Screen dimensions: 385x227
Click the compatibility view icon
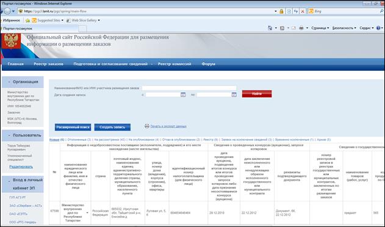tap(289, 12)
